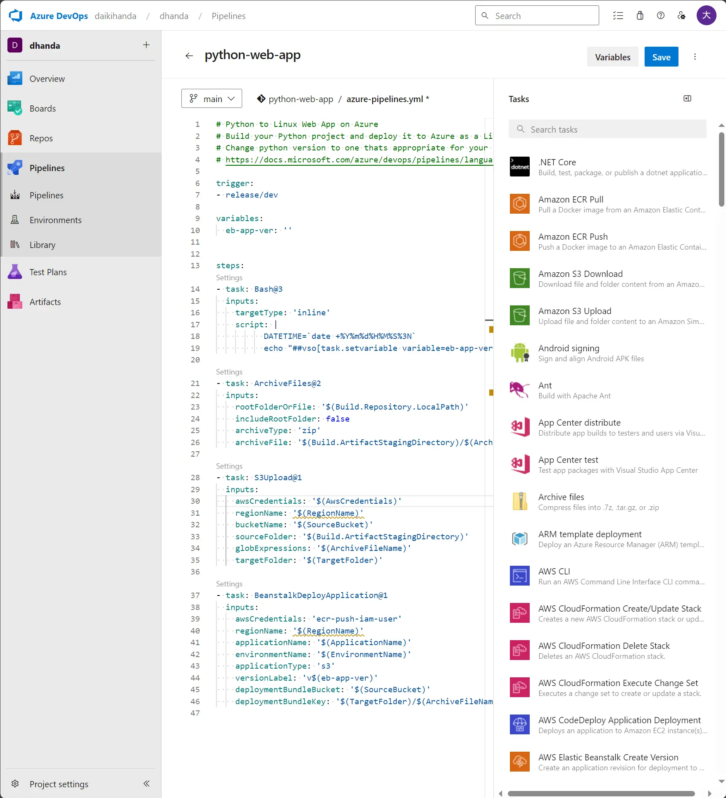Select the Archive files task icon
The image size is (726, 798).
(x=520, y=501)
